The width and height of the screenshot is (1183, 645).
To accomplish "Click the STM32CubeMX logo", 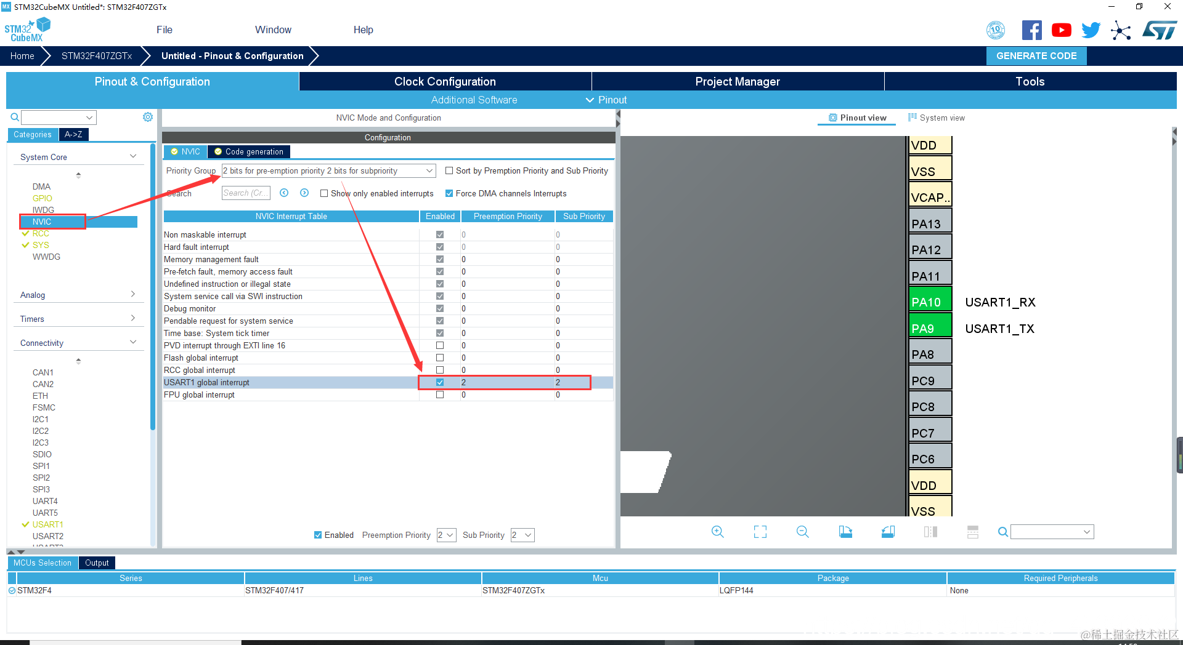I will tap(27, 30).
